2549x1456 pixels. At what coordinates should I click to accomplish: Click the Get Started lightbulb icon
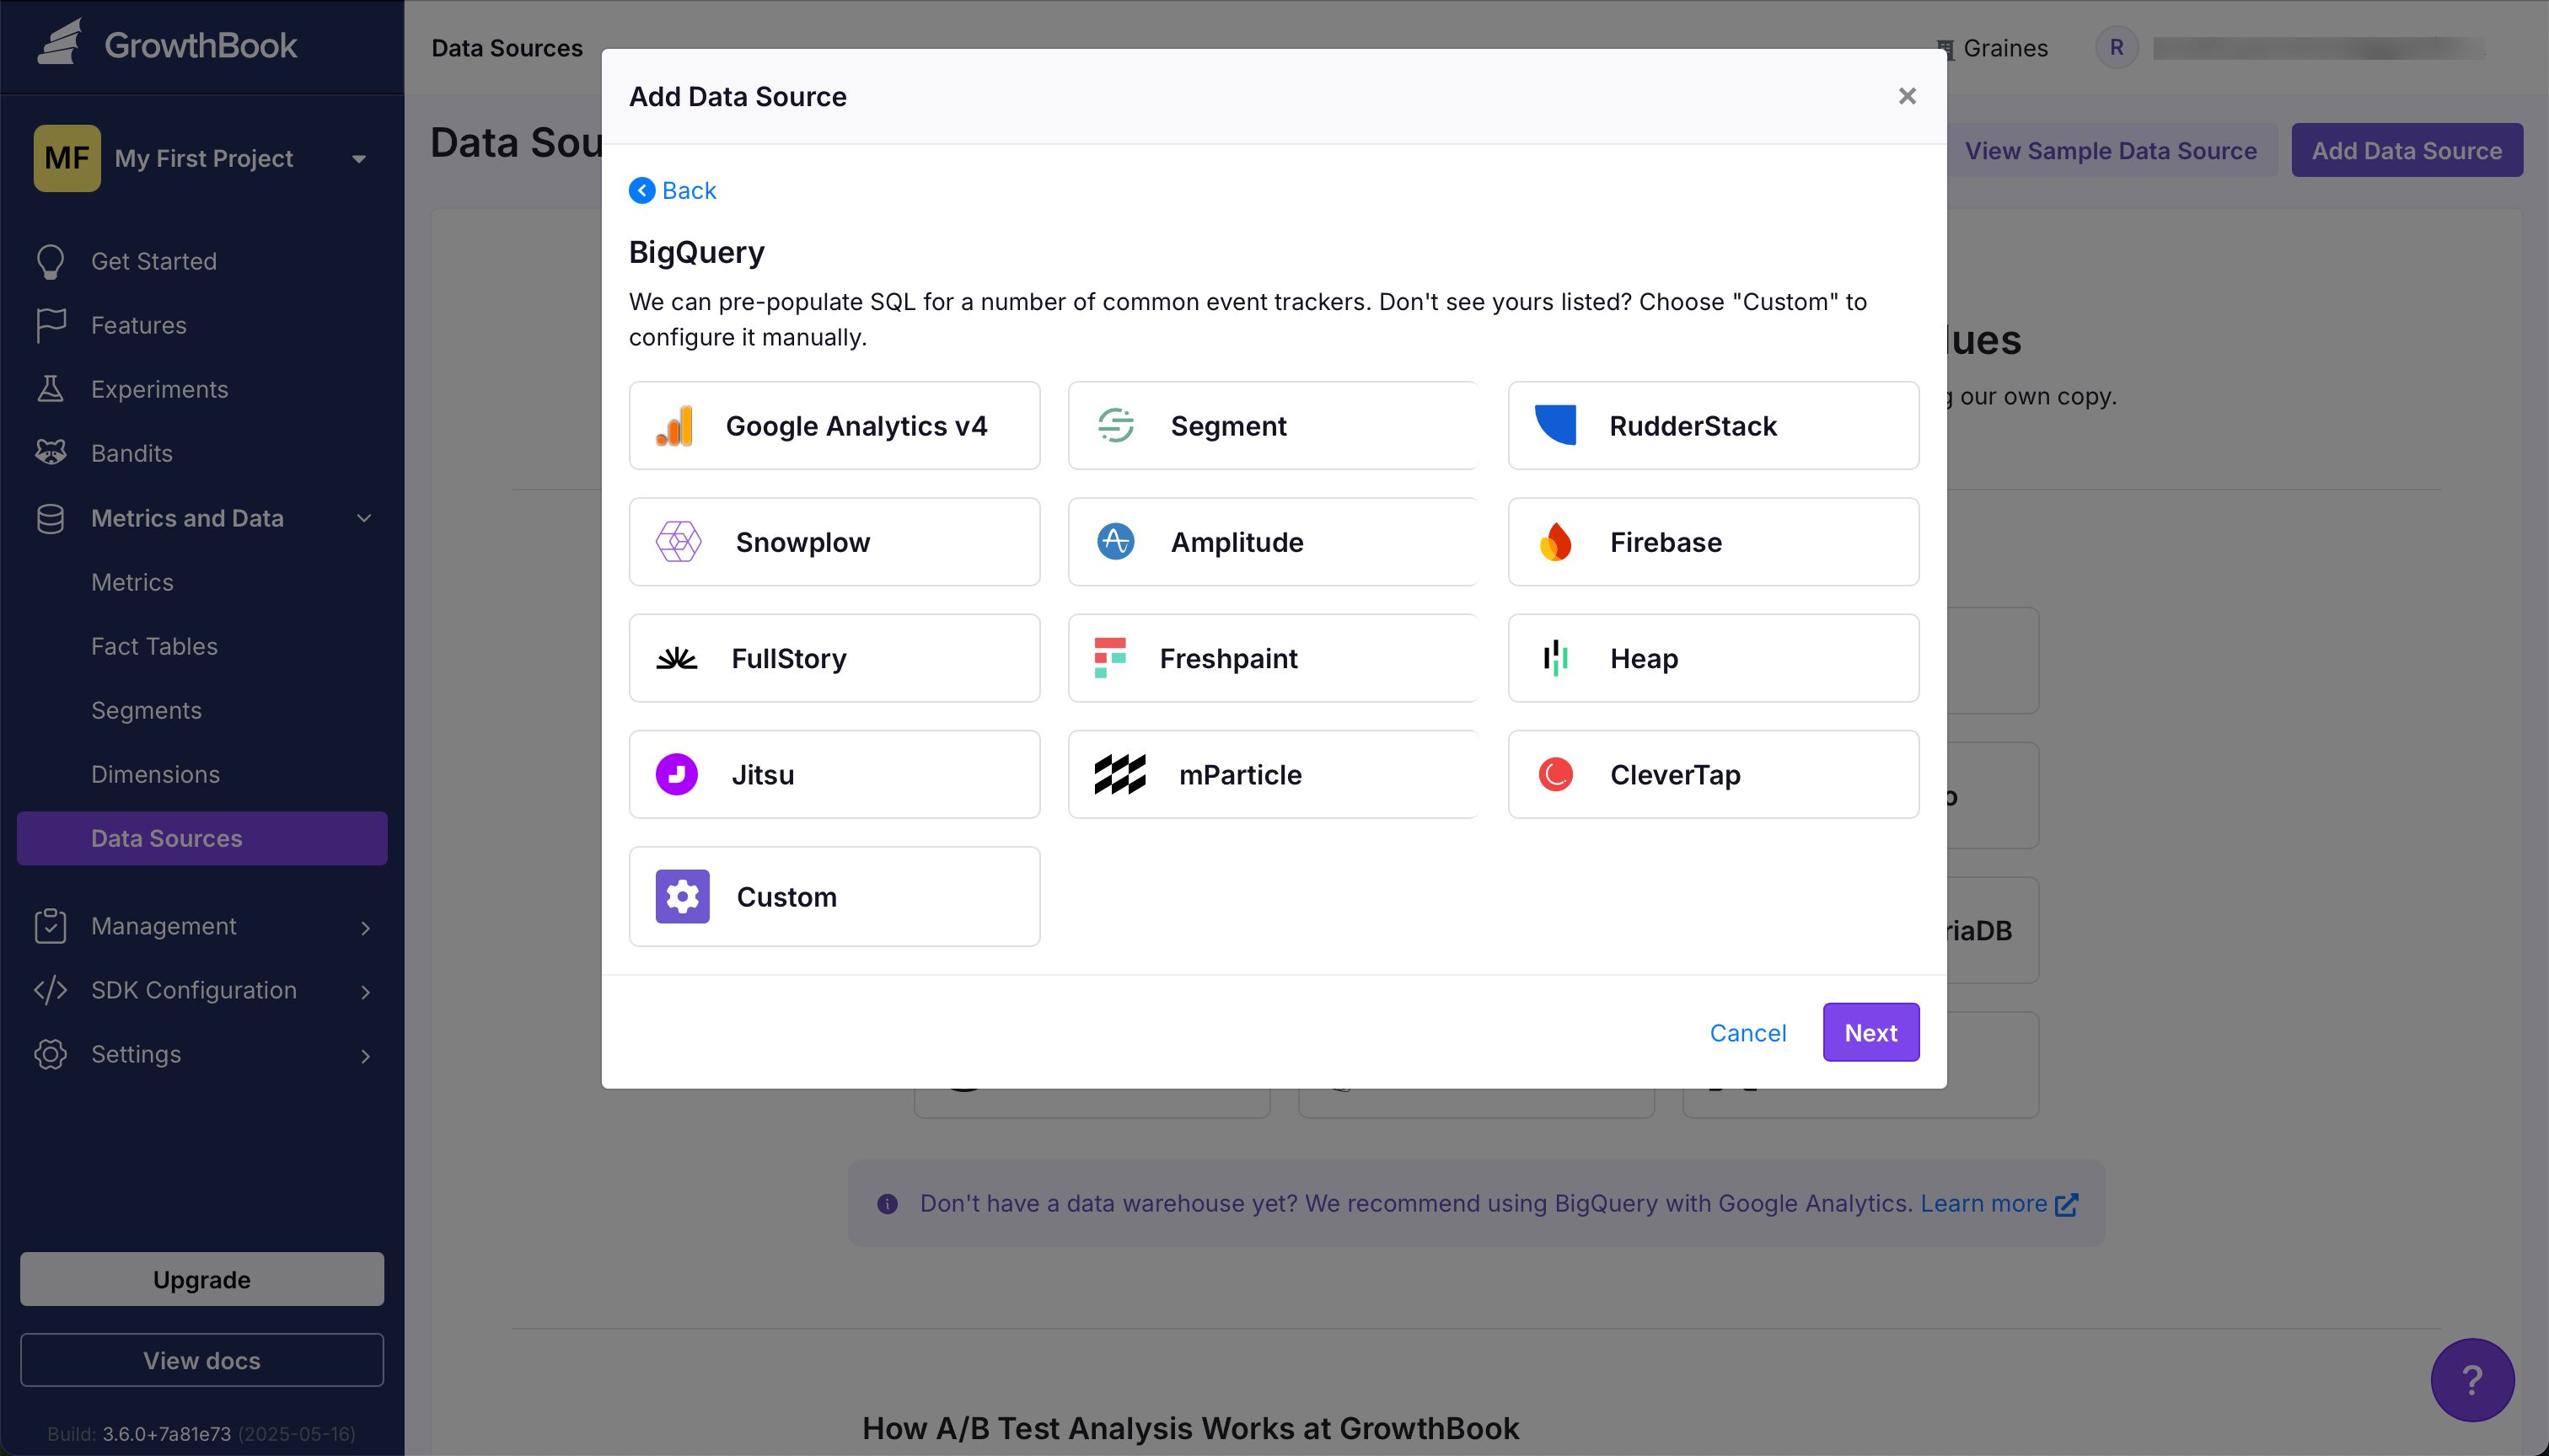50,262
